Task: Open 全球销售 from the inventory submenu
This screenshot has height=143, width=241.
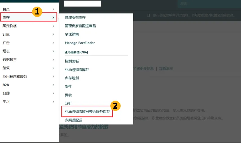Action: click(72, 34)
